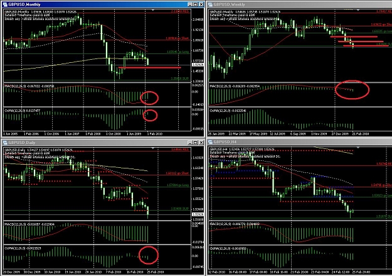Click the GBPUSD,Weekly OHLC header line in chart
This screenshot has width=392, height=276.
click(245, 12)
